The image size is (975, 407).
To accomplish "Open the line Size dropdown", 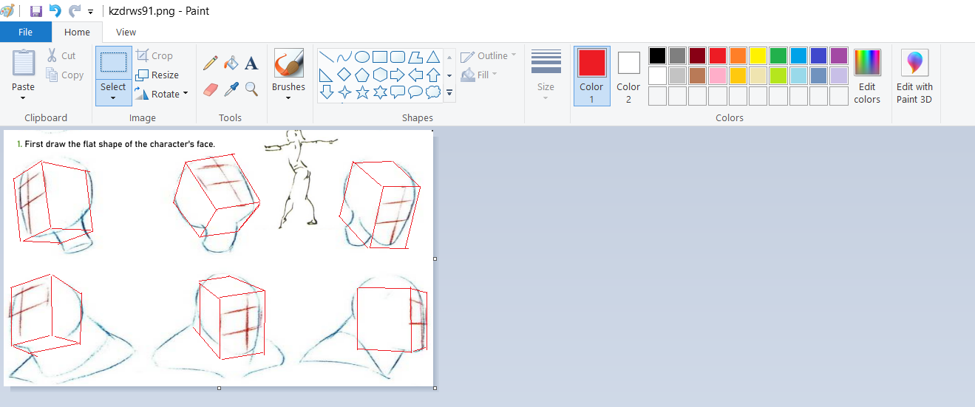I will tap(546, 77).
